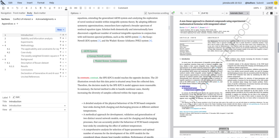Open the Options dropdown

(76, 13)
